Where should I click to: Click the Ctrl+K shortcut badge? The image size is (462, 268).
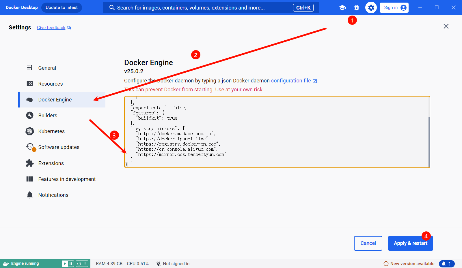(x=303, y=7)
